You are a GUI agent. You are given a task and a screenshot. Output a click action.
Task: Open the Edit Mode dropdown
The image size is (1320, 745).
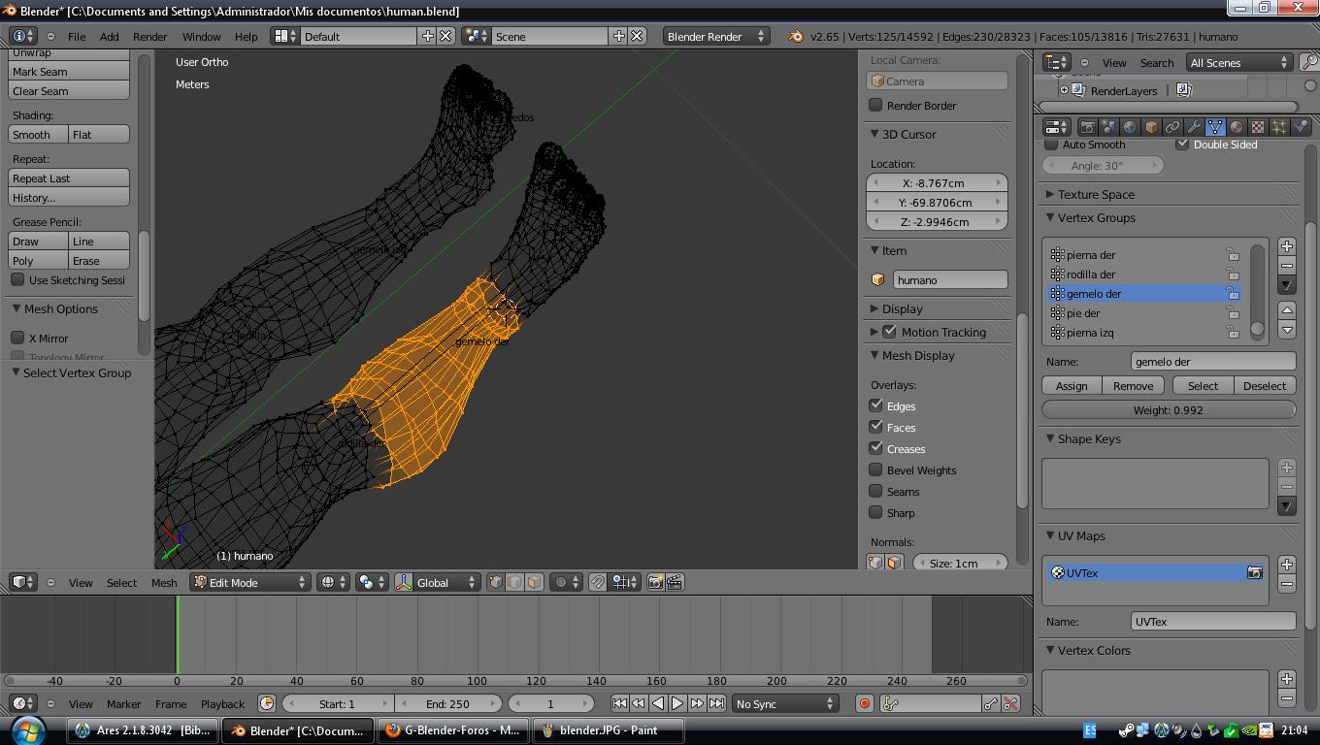coord(250,582)
